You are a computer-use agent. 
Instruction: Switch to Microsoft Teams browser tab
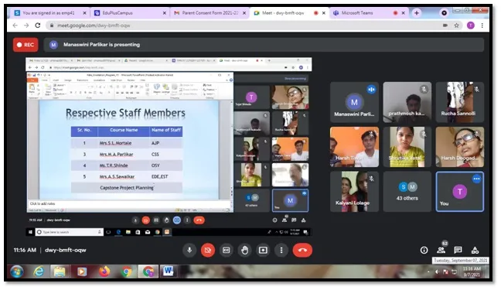369,13
